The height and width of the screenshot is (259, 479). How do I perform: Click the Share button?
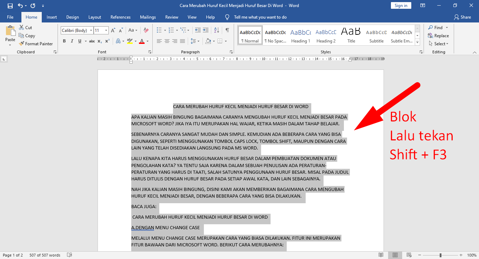(463, 17)
